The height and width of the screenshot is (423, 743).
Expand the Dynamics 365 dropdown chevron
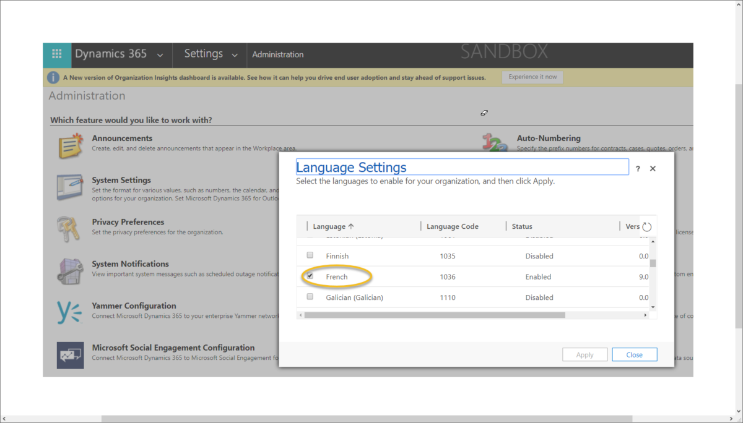tap(160, 55)
